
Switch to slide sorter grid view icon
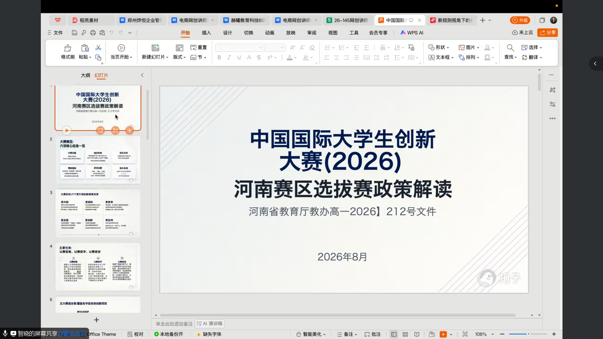click(x=405, y=335)
